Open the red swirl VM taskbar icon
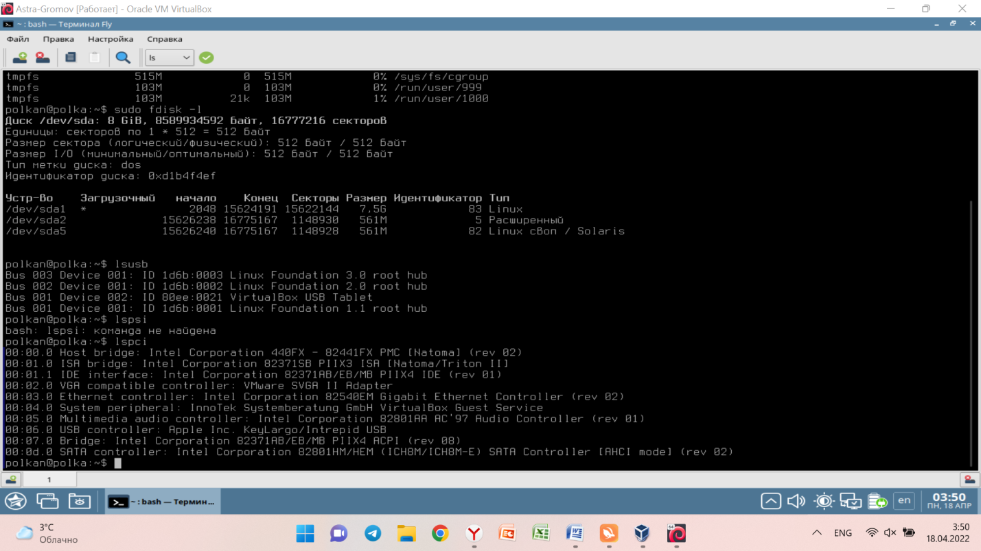The image size is (981, 551). (x=676, y=533)
